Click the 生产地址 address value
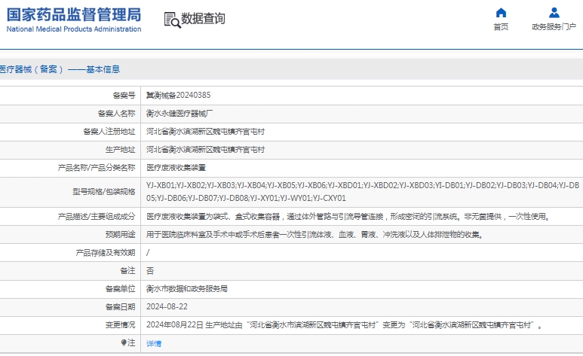583x356 pixels. 205,150
